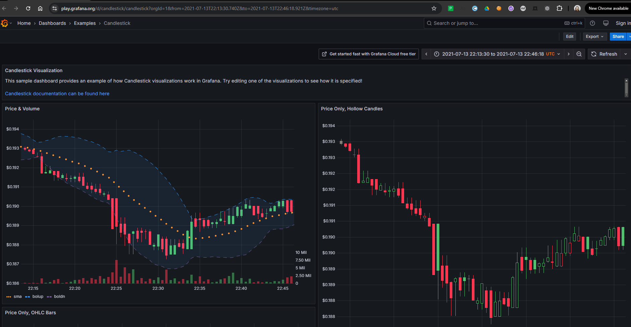
Task: Open the news feed icon beside Sign in
Action: coord(606,23)
